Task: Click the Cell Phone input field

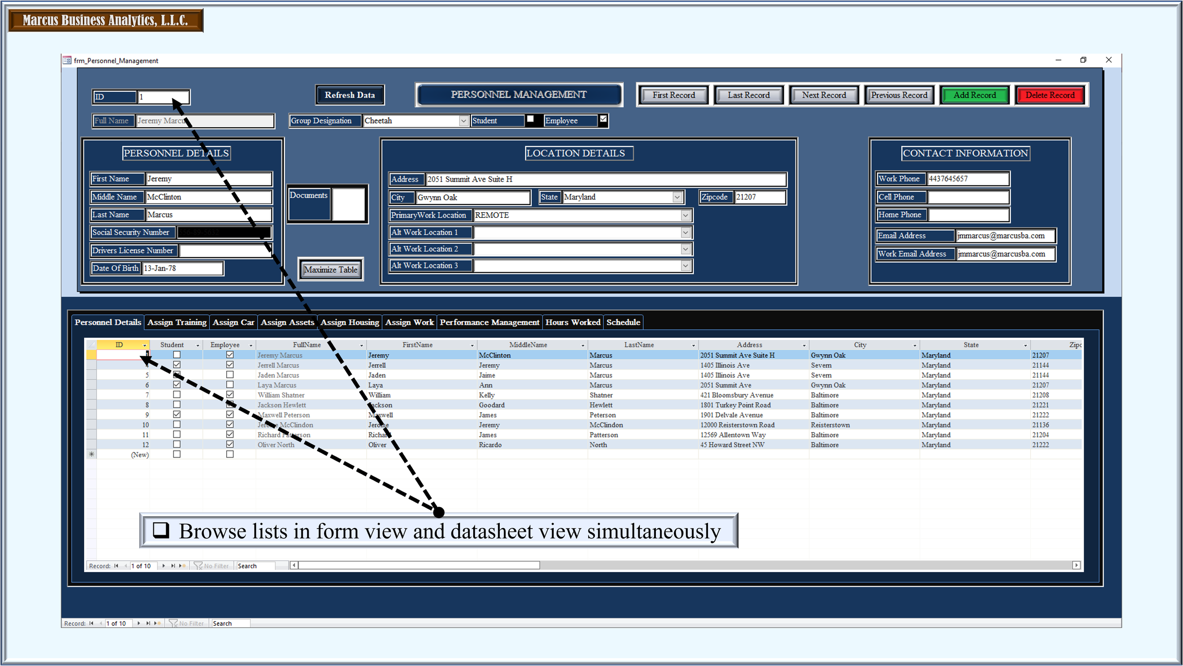Action: (x=968, y=197)
